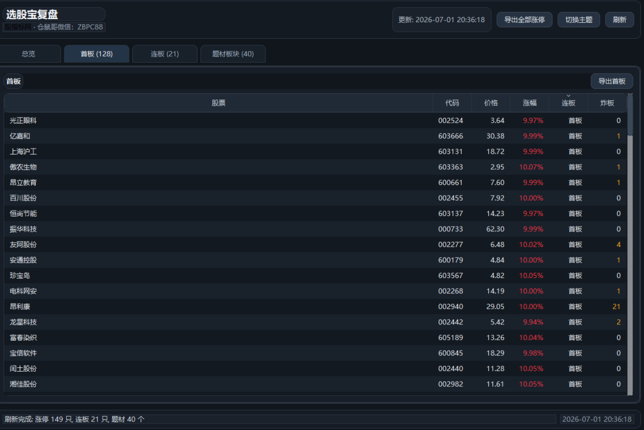The height and width of the screenshot is (430, 644).
Task: Select the 首板 (128) tab
Action: (x=97, y=54)
